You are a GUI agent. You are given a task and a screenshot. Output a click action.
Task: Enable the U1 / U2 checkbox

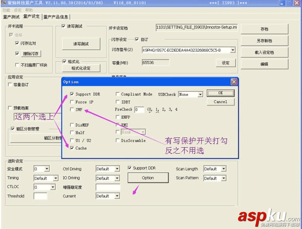pos(72,140)
